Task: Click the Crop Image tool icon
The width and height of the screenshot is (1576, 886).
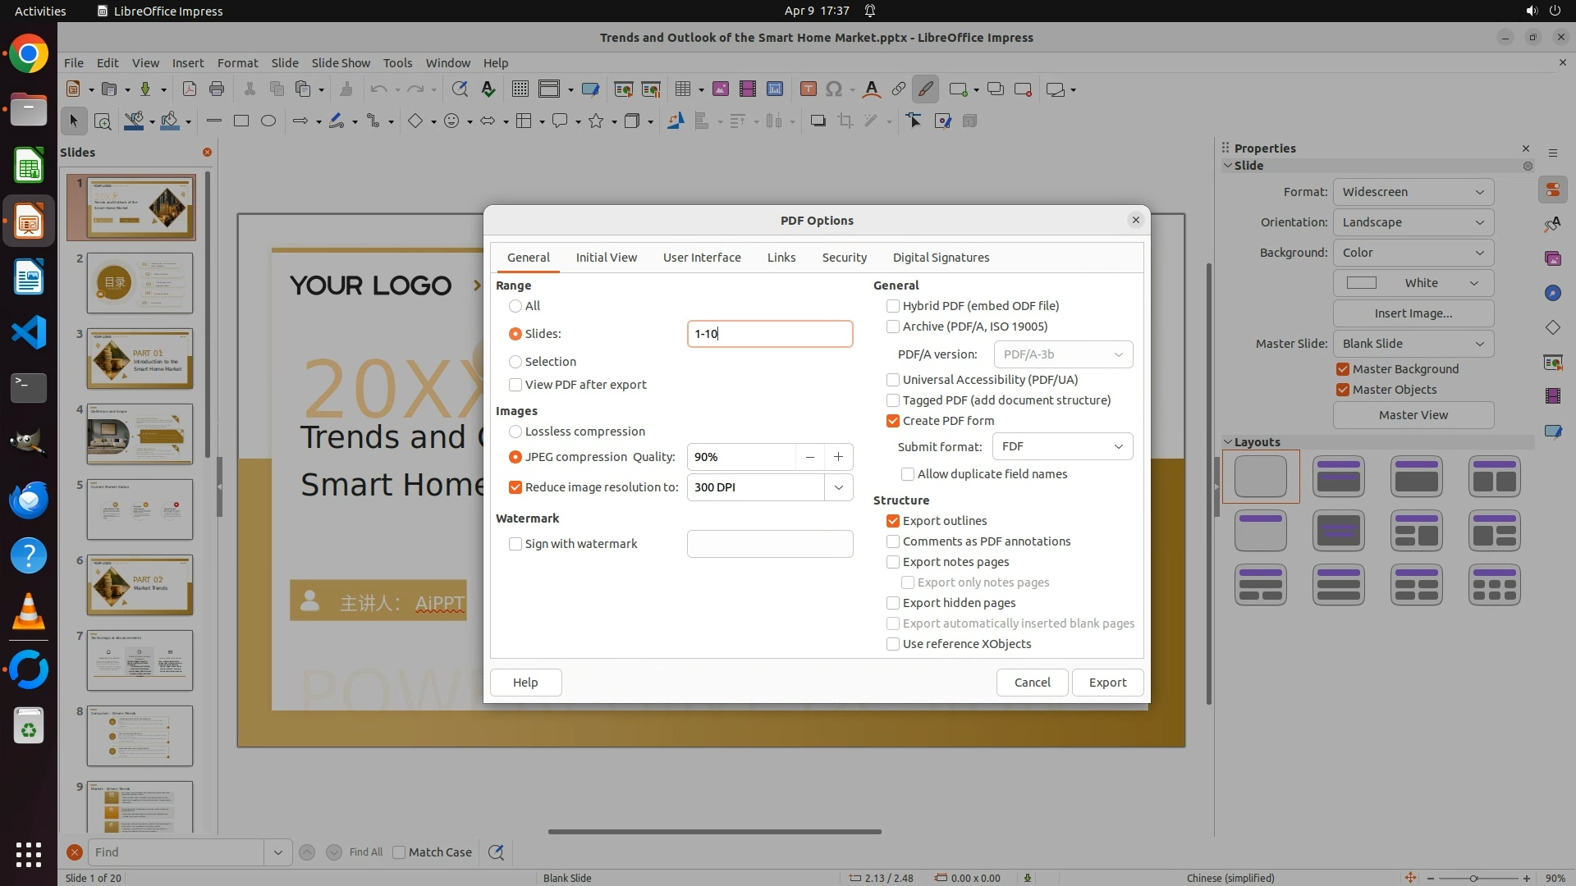Action: 845,121
